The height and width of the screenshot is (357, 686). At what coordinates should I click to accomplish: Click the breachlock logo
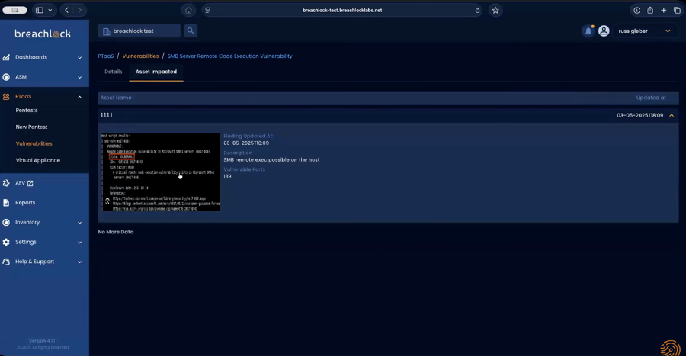click(x=43, y=34)
